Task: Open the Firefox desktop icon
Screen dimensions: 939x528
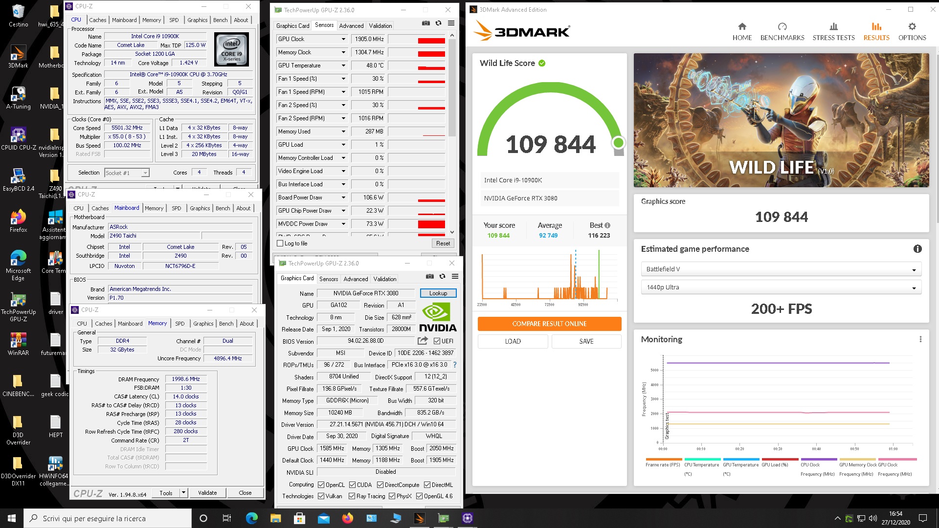Action: pos(18,220)
